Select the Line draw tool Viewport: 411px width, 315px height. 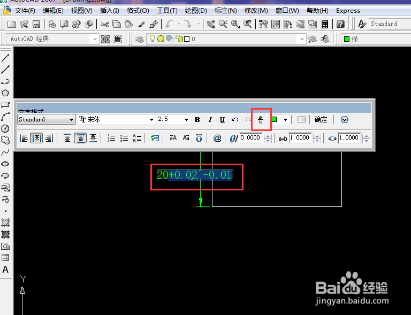[5, 58]
